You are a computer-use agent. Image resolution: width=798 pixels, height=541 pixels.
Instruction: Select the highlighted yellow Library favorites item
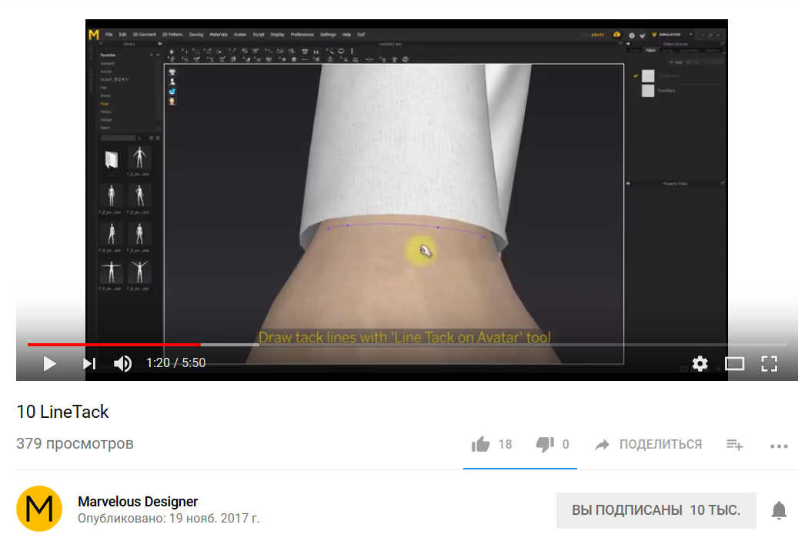point(105,103)
